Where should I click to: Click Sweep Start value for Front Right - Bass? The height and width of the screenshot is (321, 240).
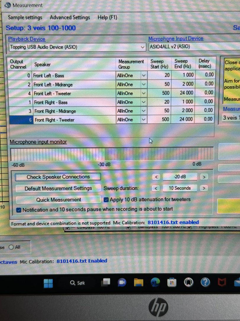159,102
